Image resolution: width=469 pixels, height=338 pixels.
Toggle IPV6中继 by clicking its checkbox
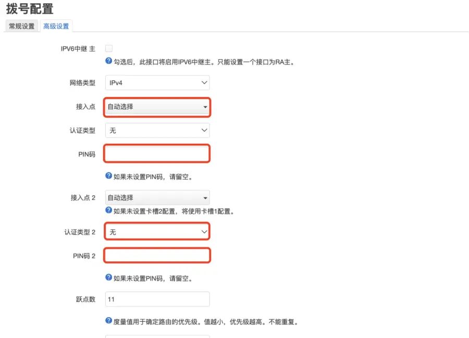pos(108,47)
